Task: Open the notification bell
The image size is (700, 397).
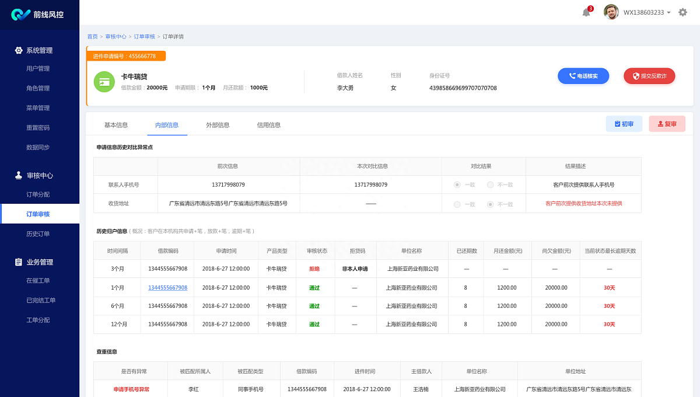Action: [586, 12]
